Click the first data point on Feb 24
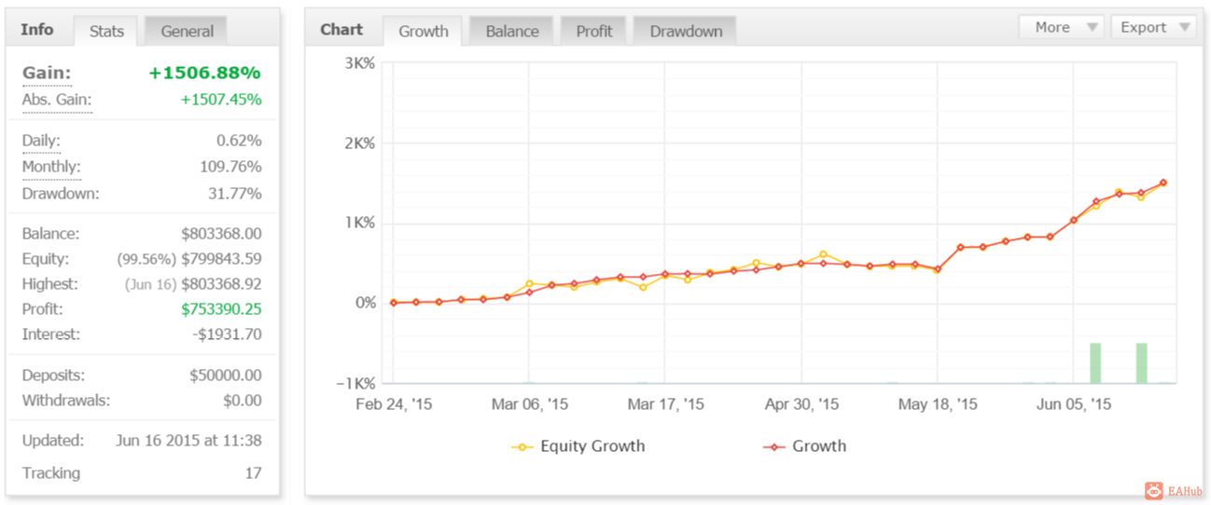Image resolution: width=1211 pixels, height=505 pixels. [x=394, y=303]
